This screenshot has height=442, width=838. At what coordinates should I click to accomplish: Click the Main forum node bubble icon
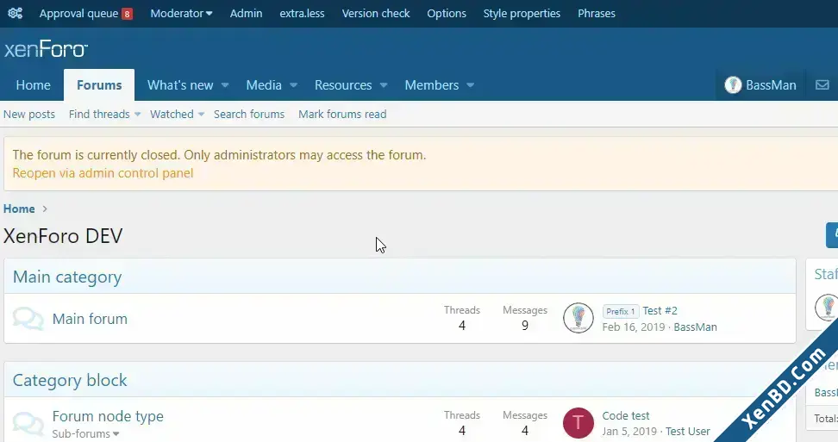pos(28,319)
